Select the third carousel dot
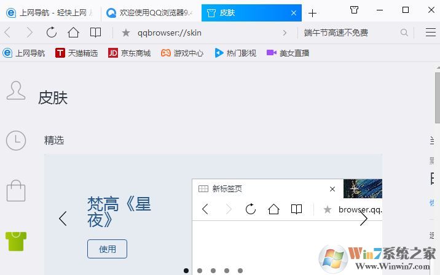Image resolution: width=440 pixels, height=275 pixels. click(213, 271)
